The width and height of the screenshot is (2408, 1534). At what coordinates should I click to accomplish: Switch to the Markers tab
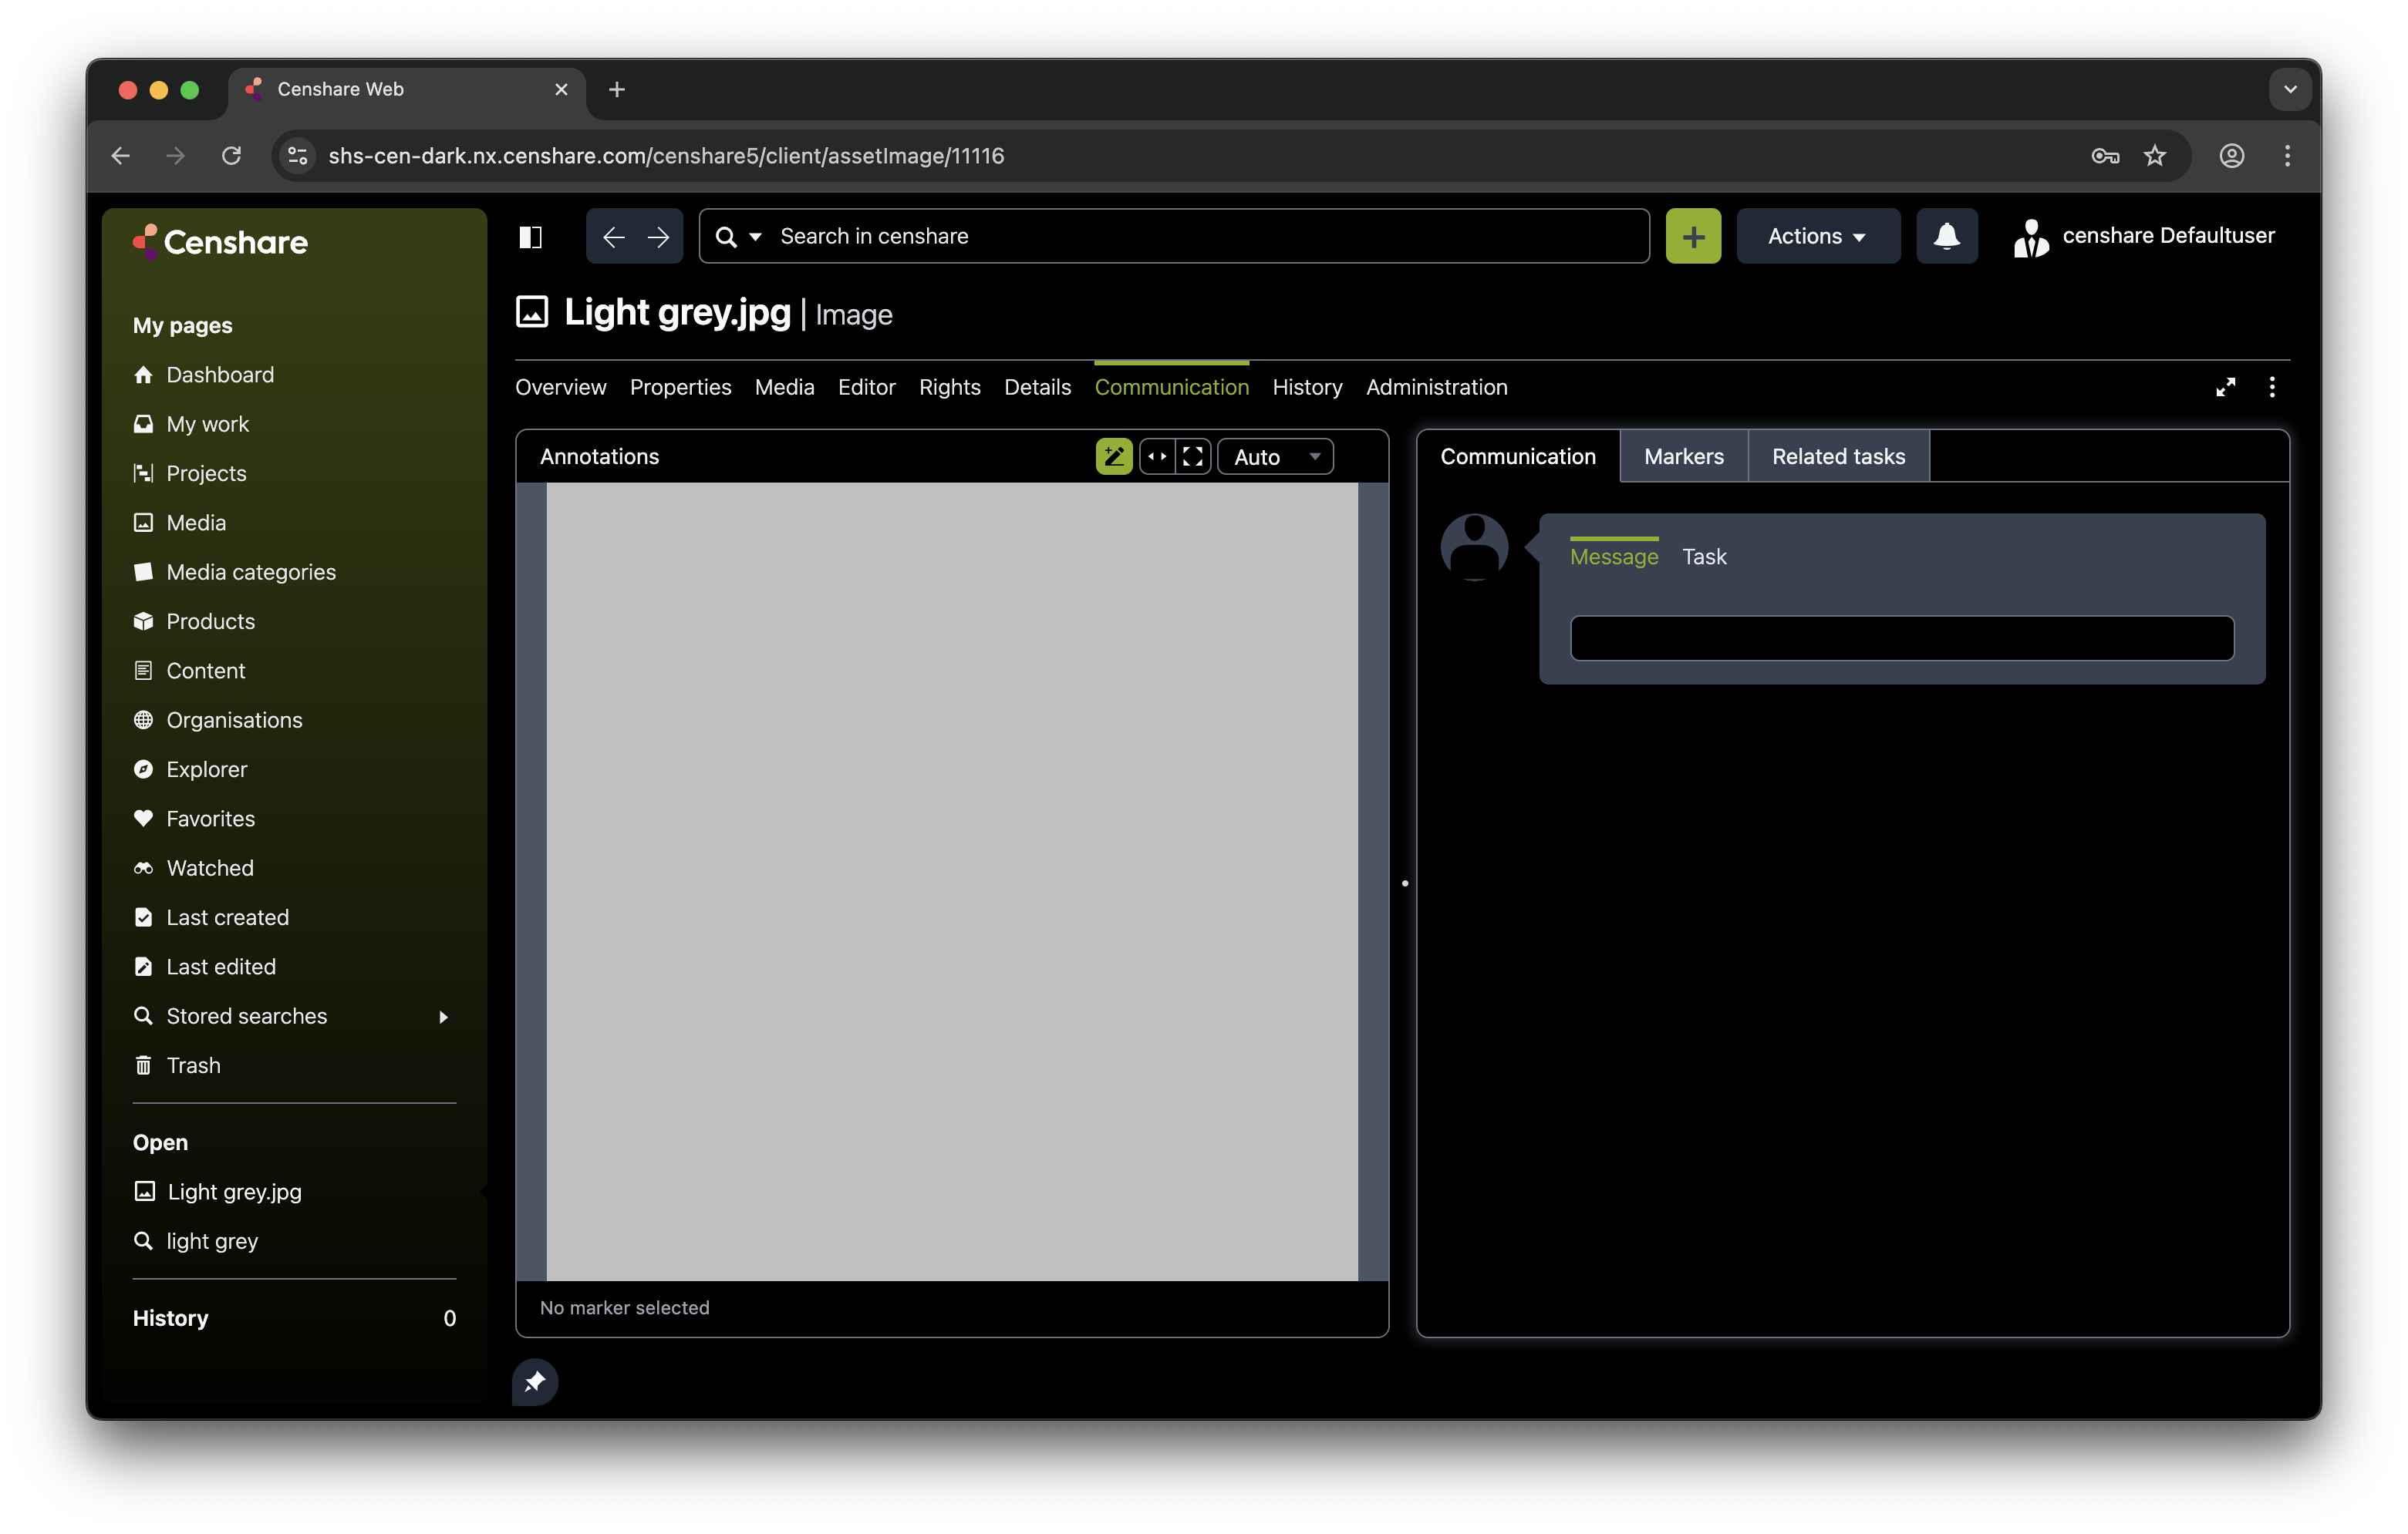coord(1683,456)
